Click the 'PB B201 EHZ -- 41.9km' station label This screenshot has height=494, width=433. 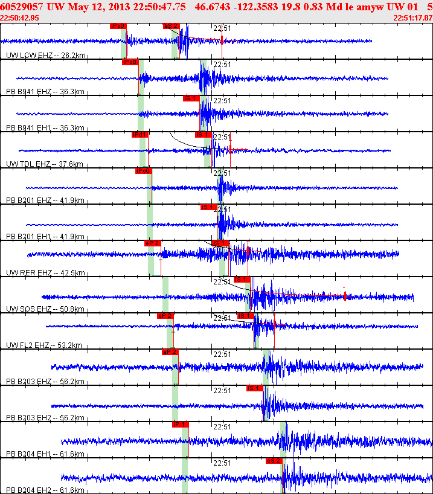click(45, 200)
